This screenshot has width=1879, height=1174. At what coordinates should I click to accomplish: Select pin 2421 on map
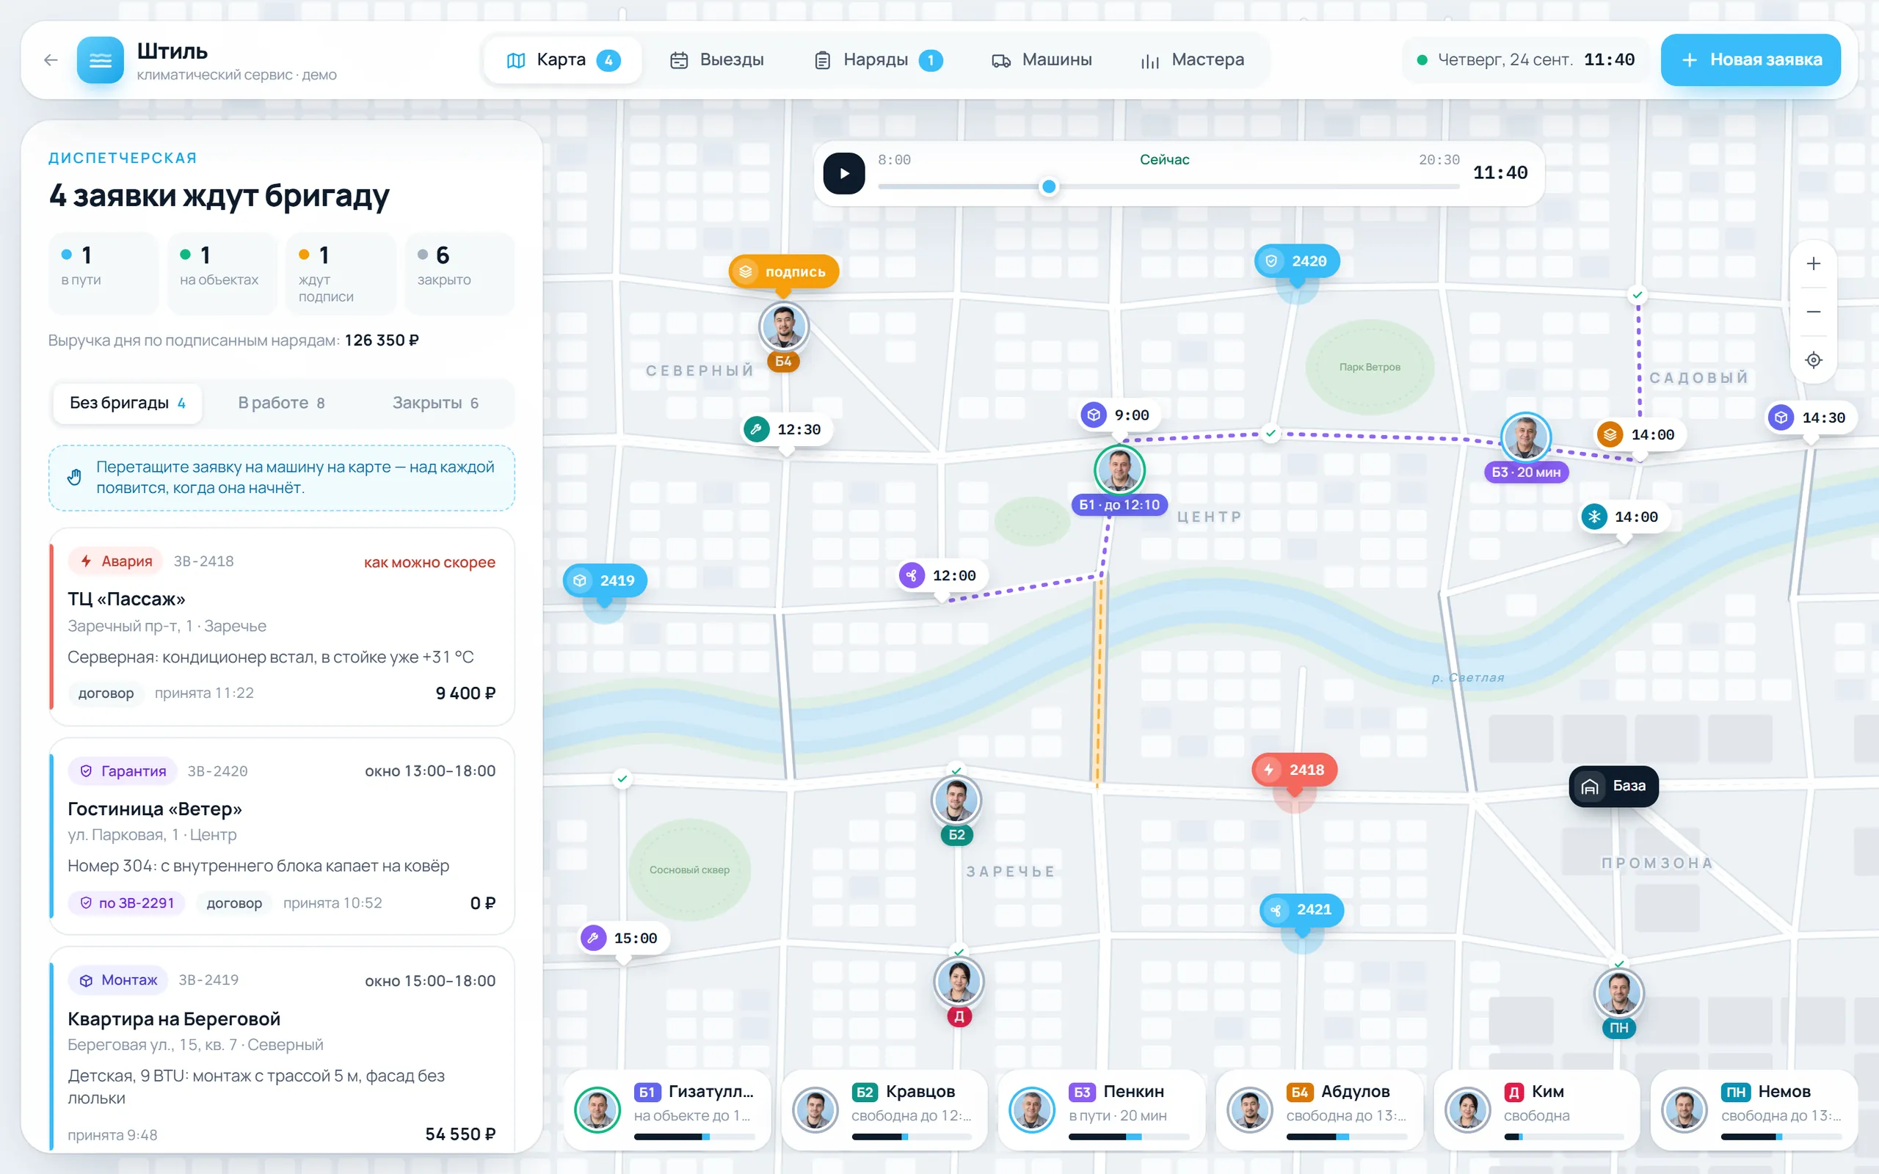pos(1301,909)
